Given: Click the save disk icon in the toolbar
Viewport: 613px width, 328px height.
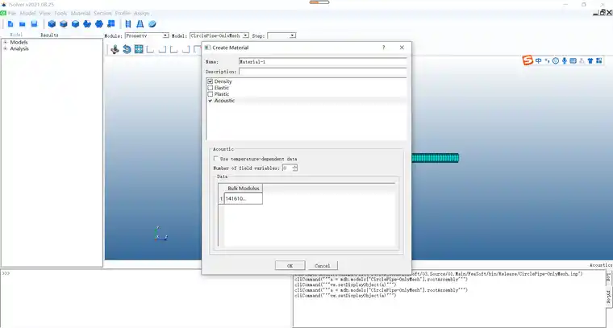Looking at the screenshot, I should tap(34, 24).
